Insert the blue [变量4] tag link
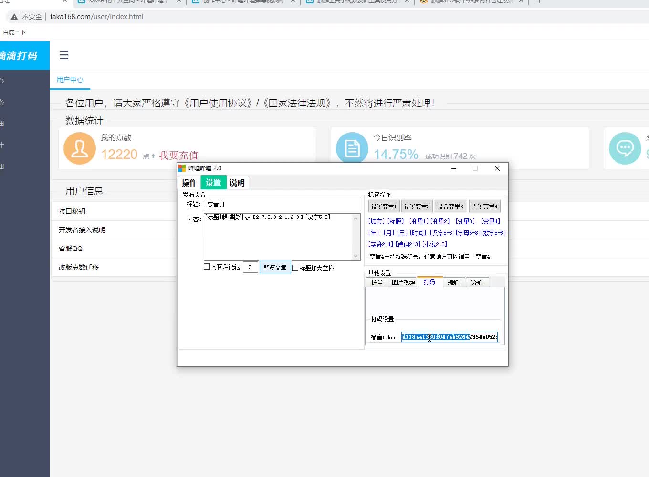Screen dimensions: 649x477 tap(491, 221)
